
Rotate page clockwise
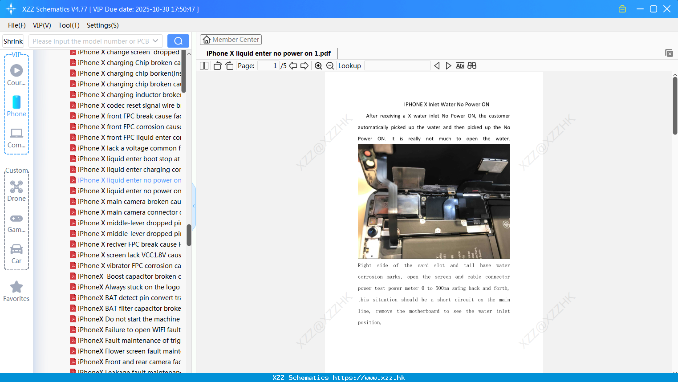pos(229,66)
